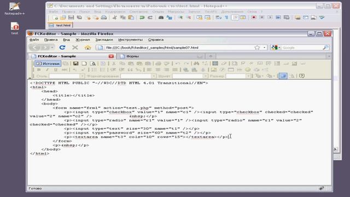Insert a Form via the form icon
Screen dimensions: 350x197
235,63
